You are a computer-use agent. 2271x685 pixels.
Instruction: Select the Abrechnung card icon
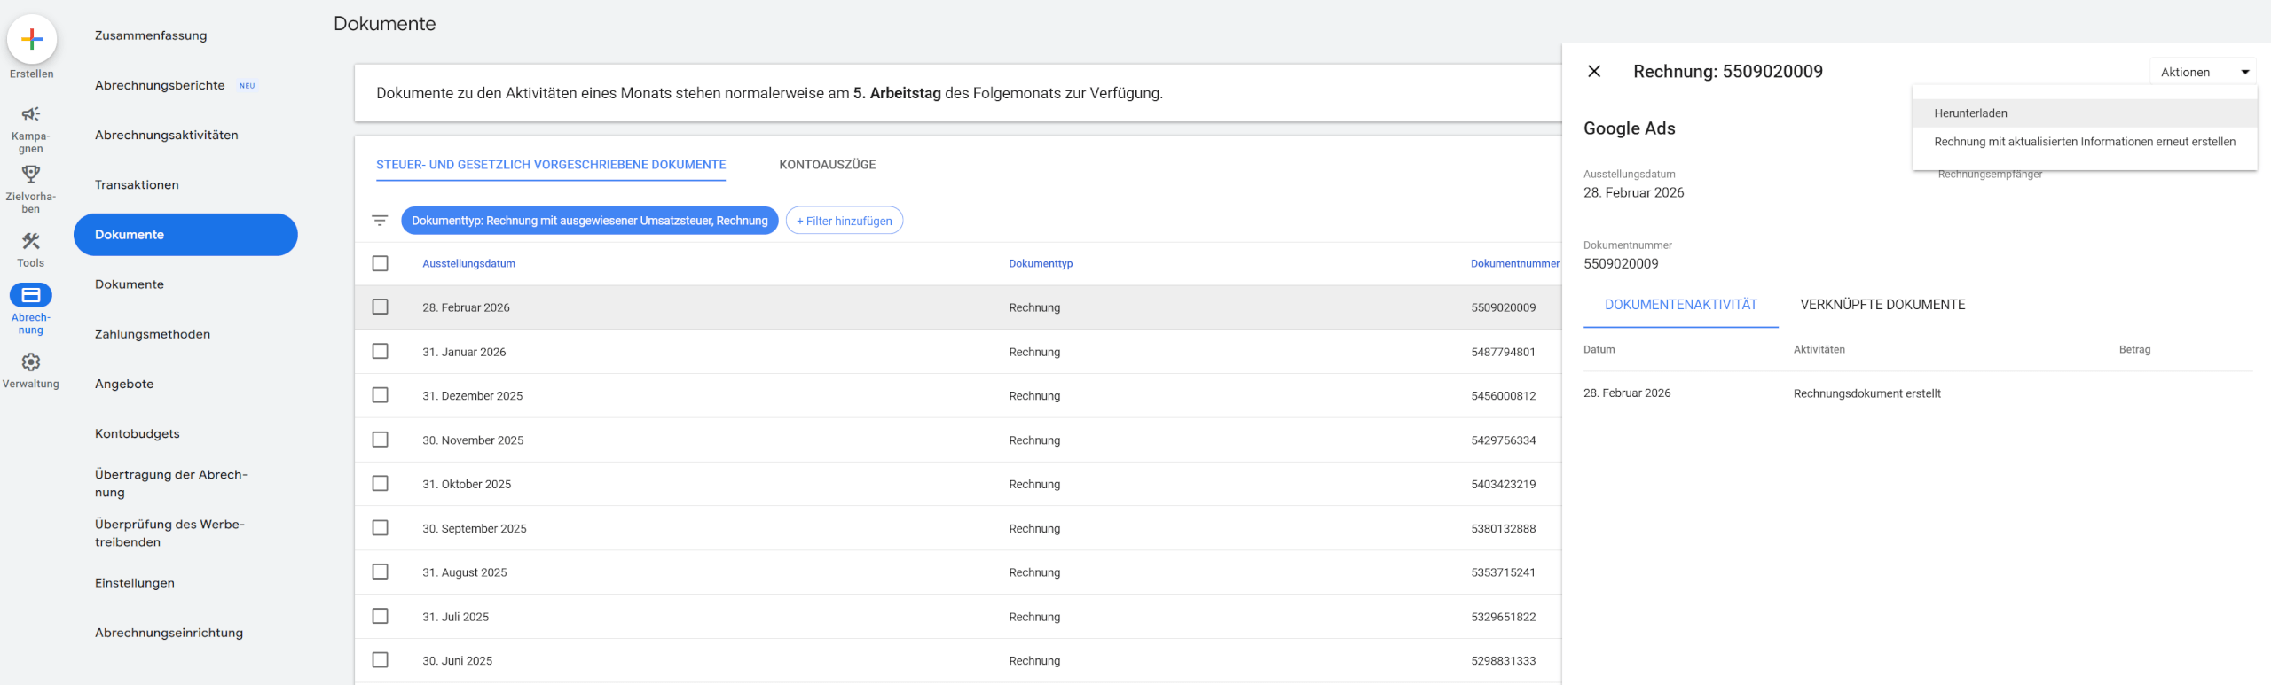coord(31,295)
